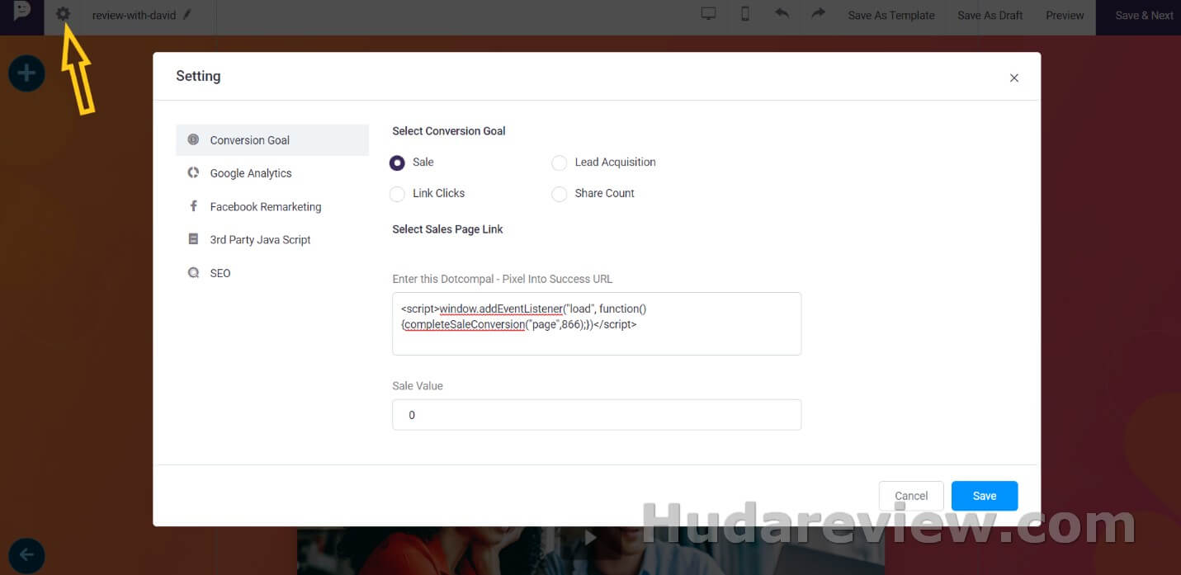Switch to mobile preview icon
This screenshot has width=1181, height=575.
click(x=744, y=14)
